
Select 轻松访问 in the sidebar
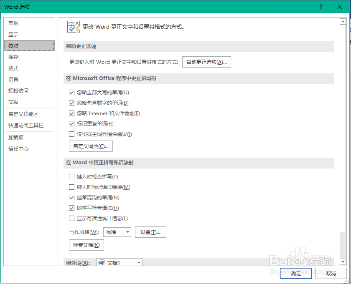coord(29,91)
